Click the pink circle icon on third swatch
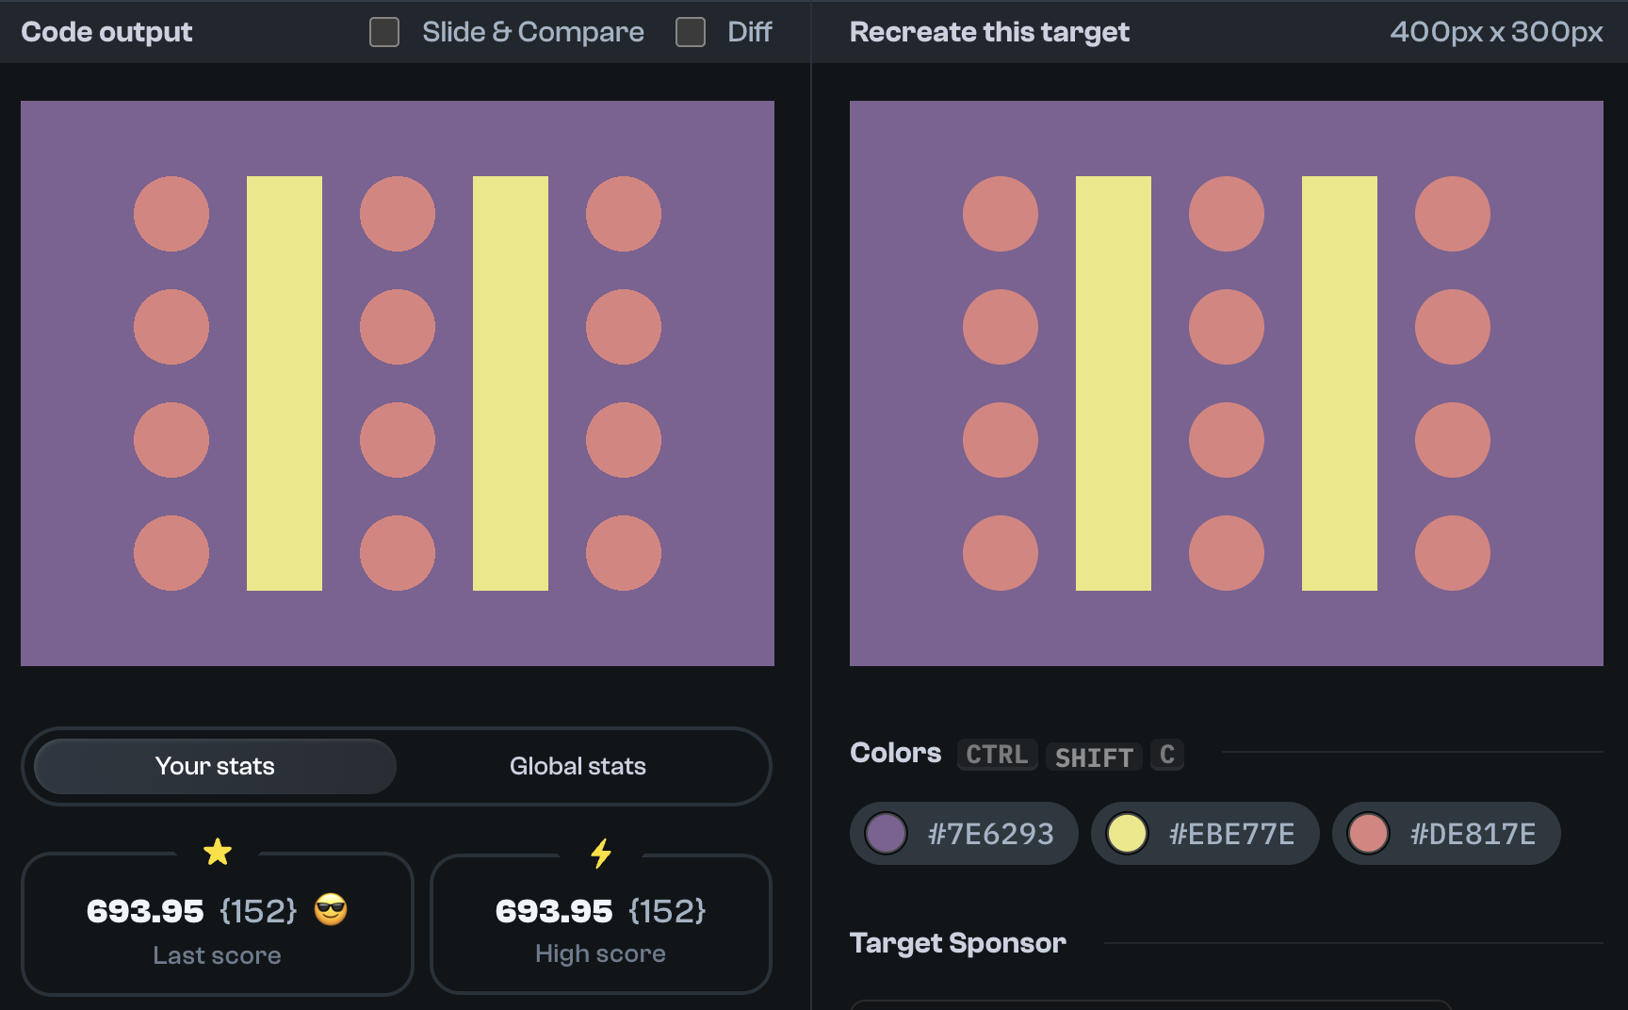The height and width of the screenshot is (1010, 1628). (1368, 833)
